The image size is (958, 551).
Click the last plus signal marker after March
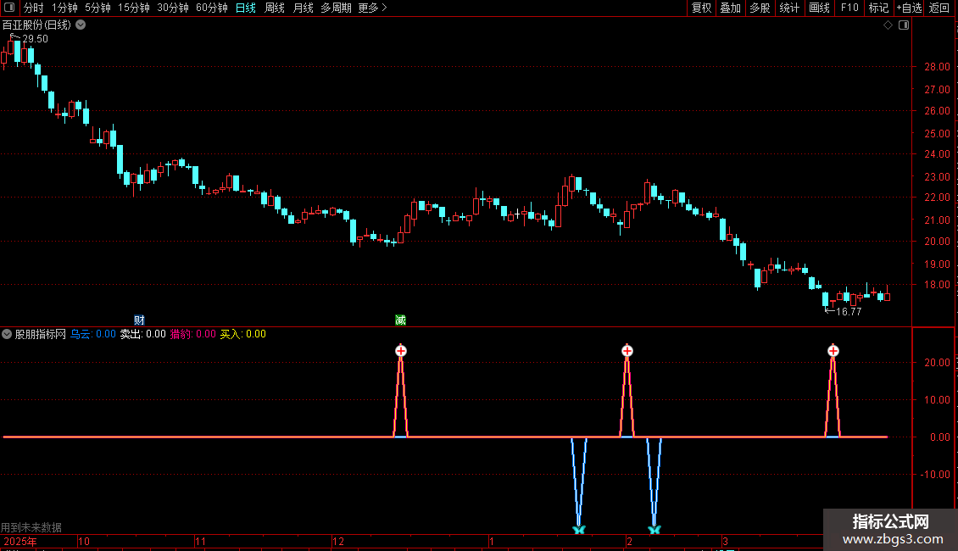(833, 351)
